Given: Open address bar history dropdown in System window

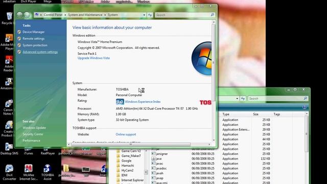Looking at the screenshot, I should point(144,15).
